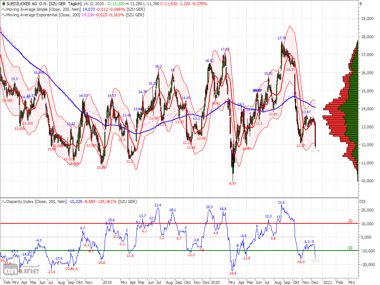Click the 18,8 disparity peak annotation
This screenshot has width=380, height=285.
coord(223,209)
